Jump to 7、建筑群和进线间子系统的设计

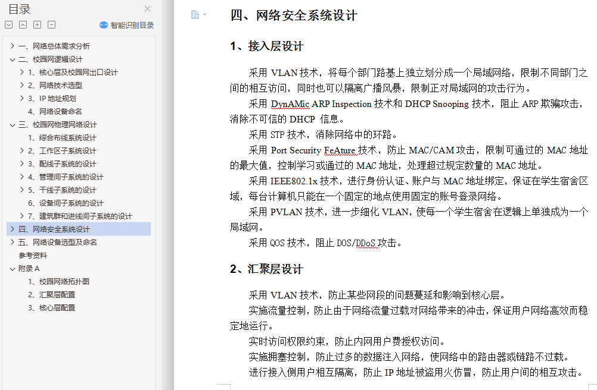pos(80,216)
